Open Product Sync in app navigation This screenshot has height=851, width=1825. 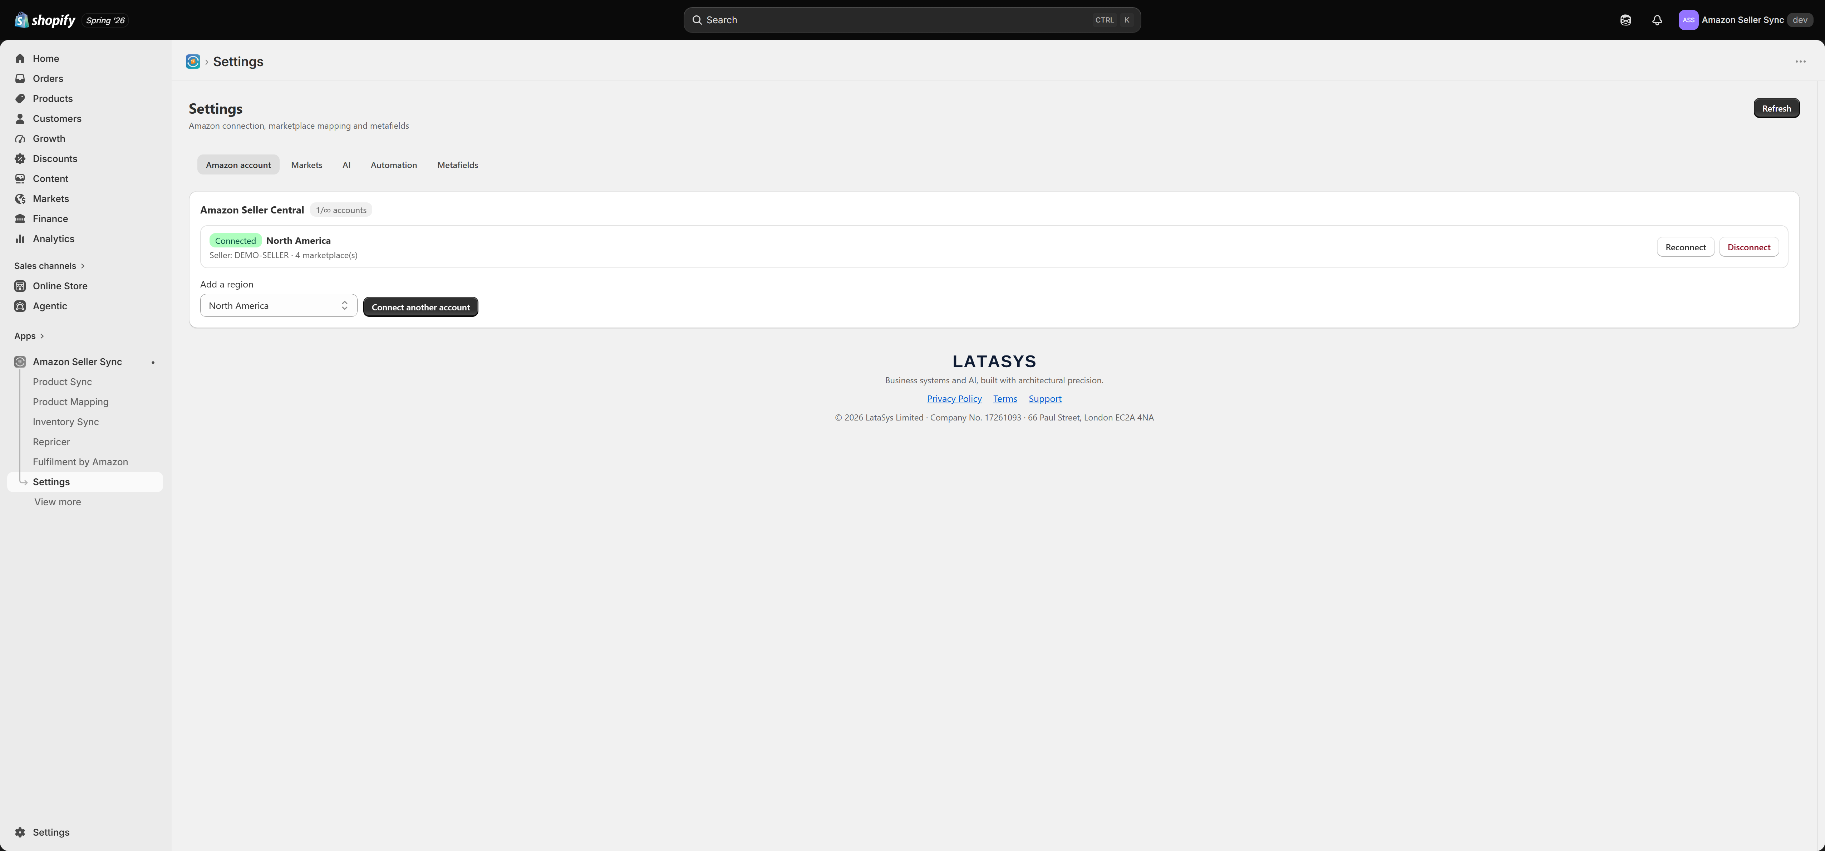click(62, 382)
